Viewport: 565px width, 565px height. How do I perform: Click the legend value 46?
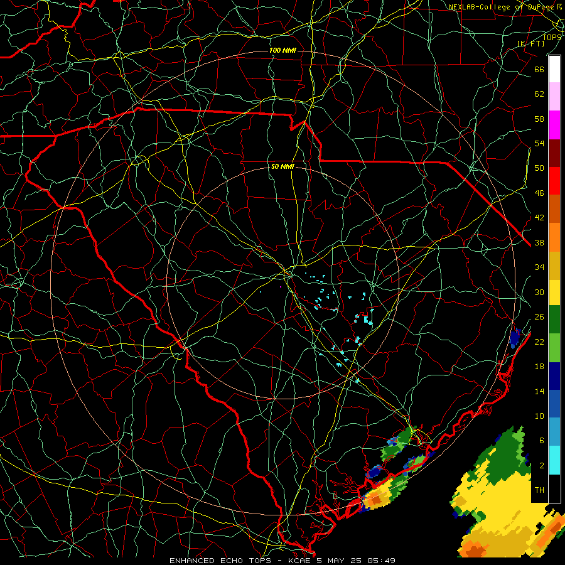coord(539,193)
